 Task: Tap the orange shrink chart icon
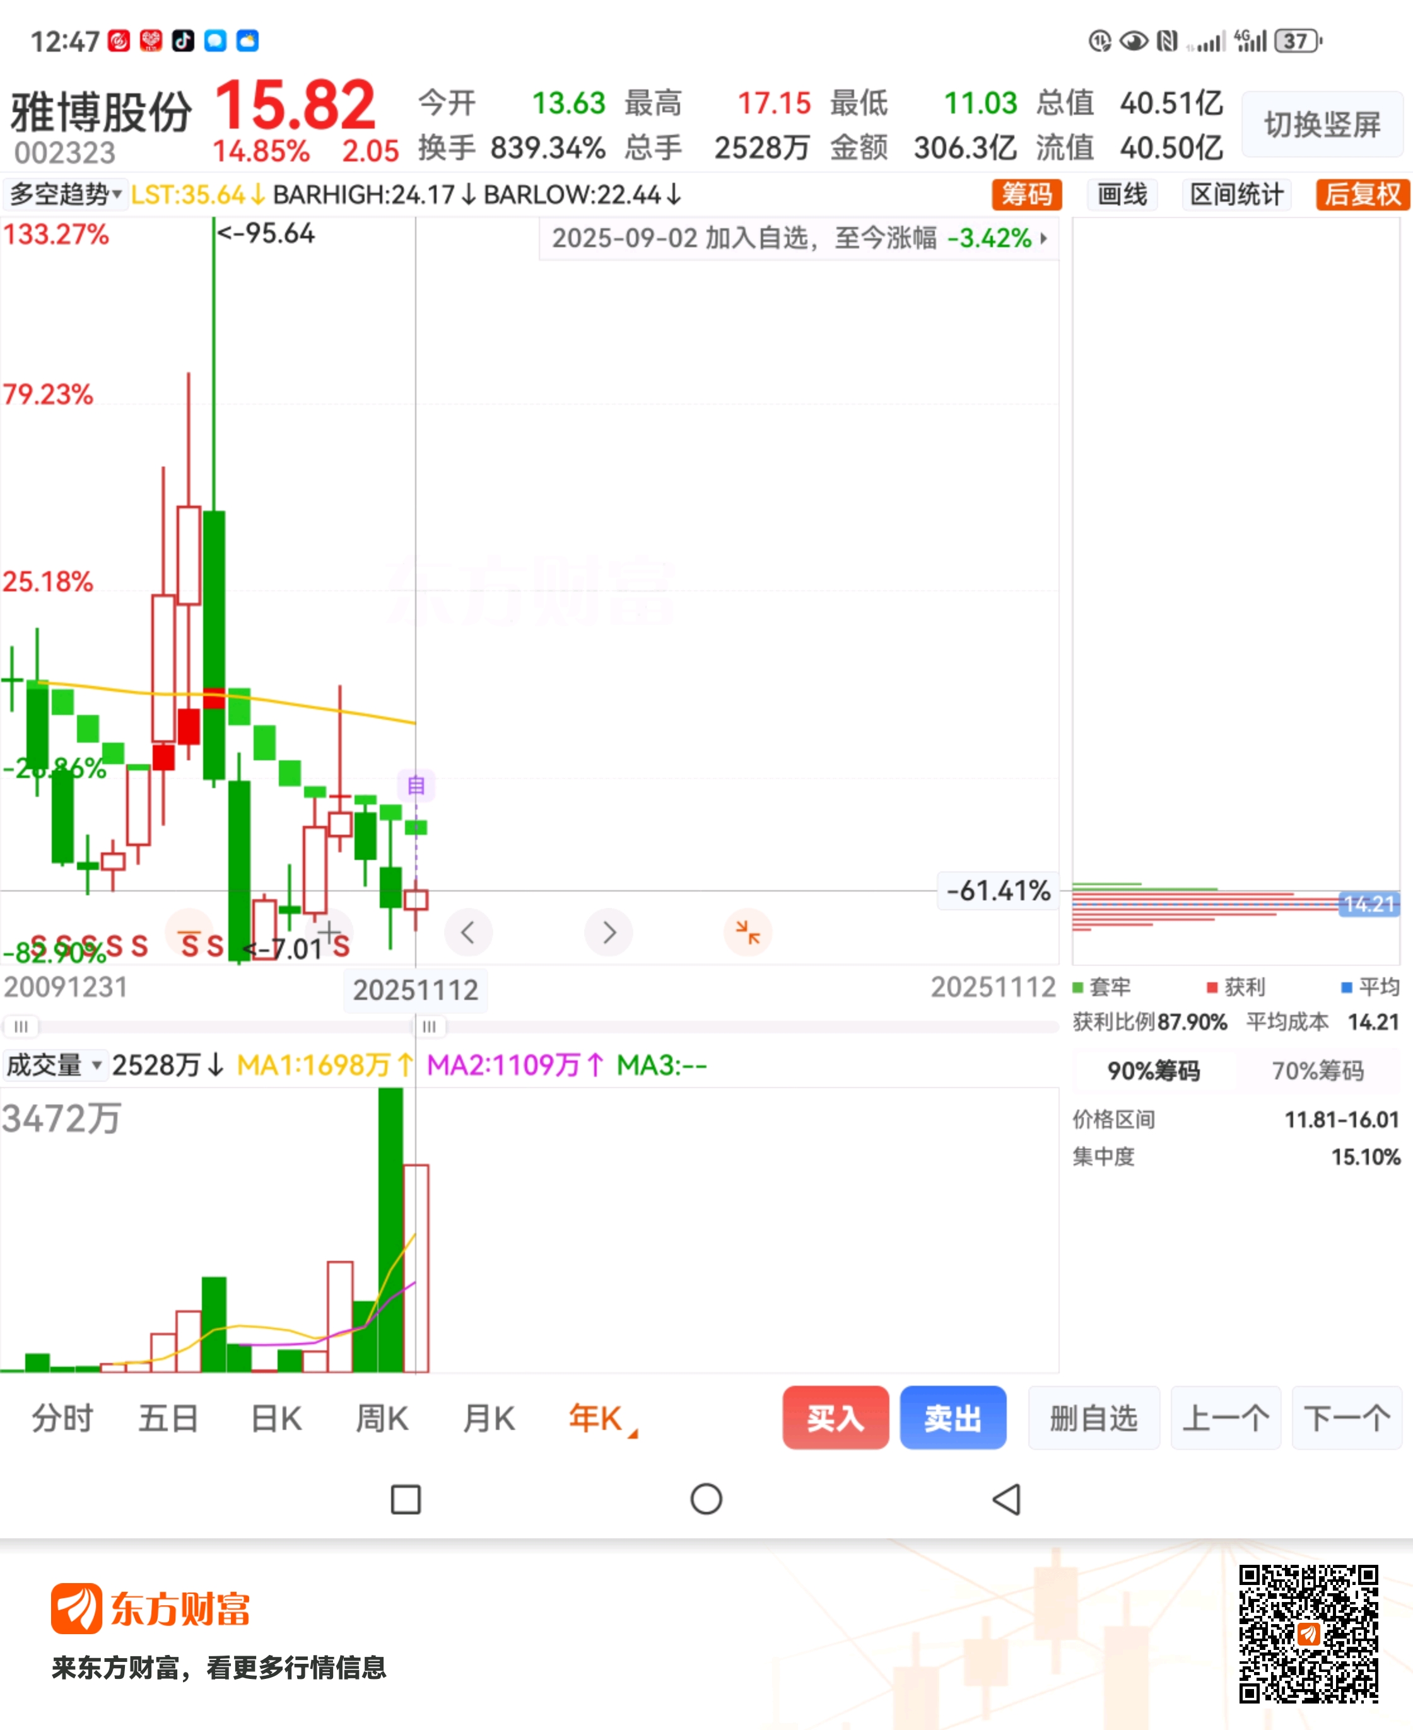click(x=748, y=932)
